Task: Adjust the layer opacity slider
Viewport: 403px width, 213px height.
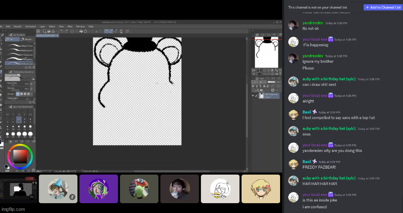Action: pos(272,82)
